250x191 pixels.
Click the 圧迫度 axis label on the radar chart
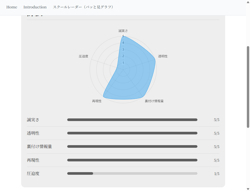[83, 56]
